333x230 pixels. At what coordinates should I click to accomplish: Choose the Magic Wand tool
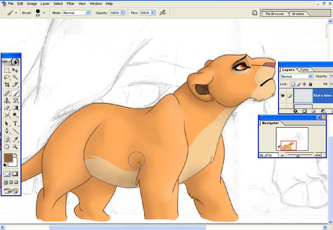point(15,77)
